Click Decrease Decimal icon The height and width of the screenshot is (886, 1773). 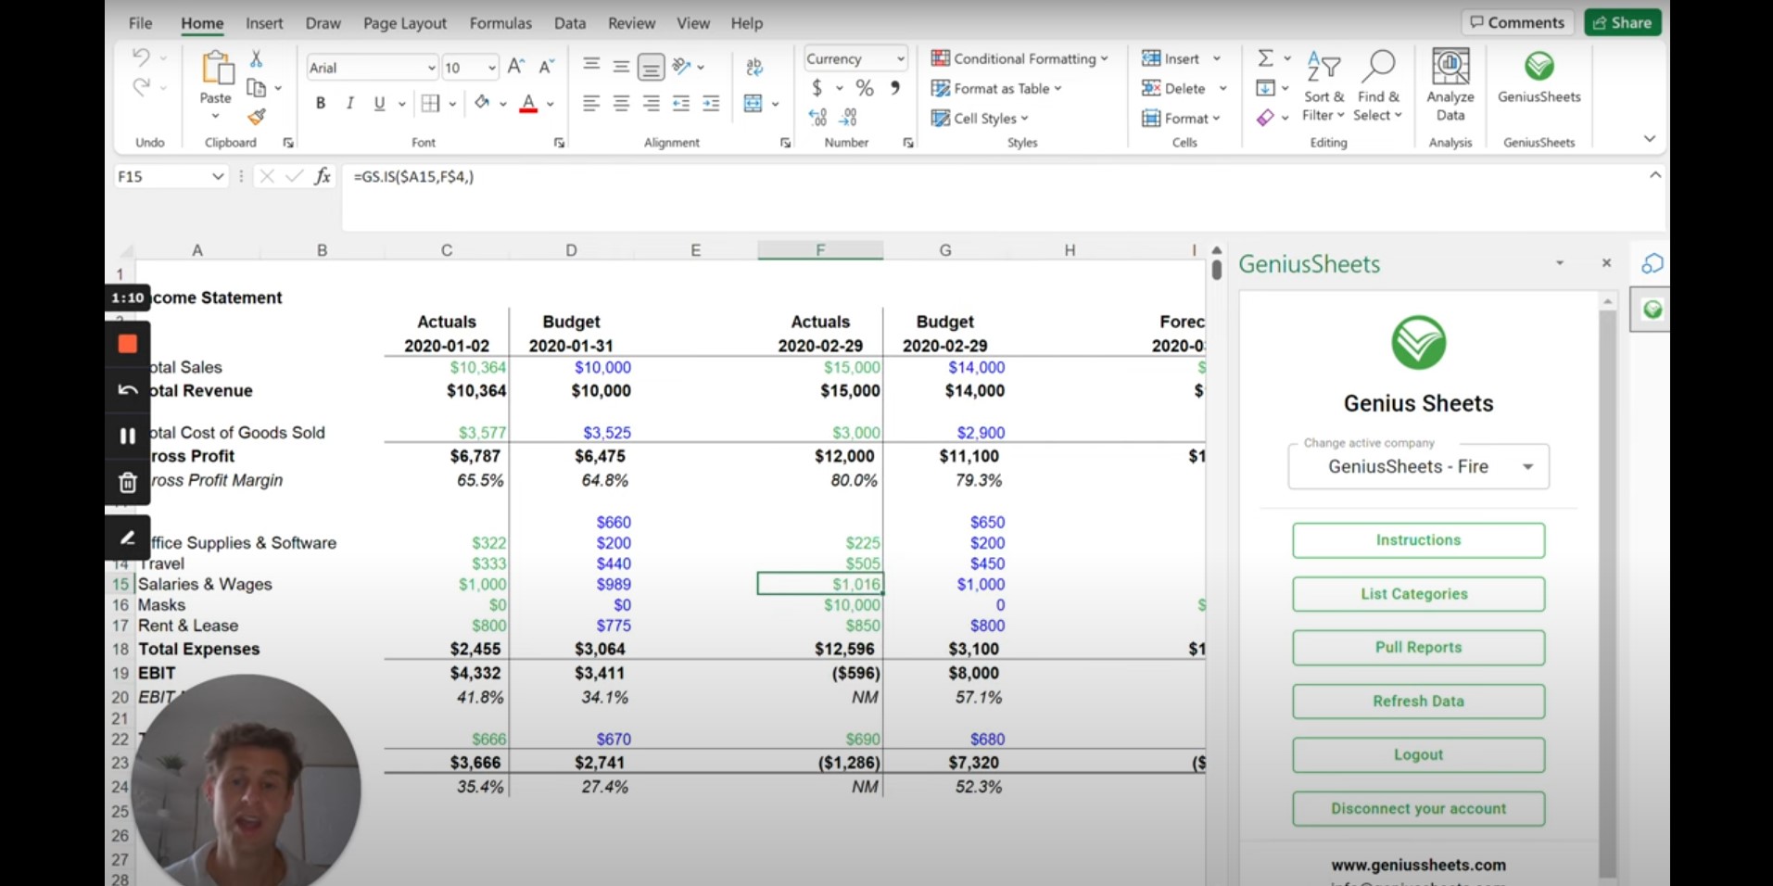[x=848, y=117]
